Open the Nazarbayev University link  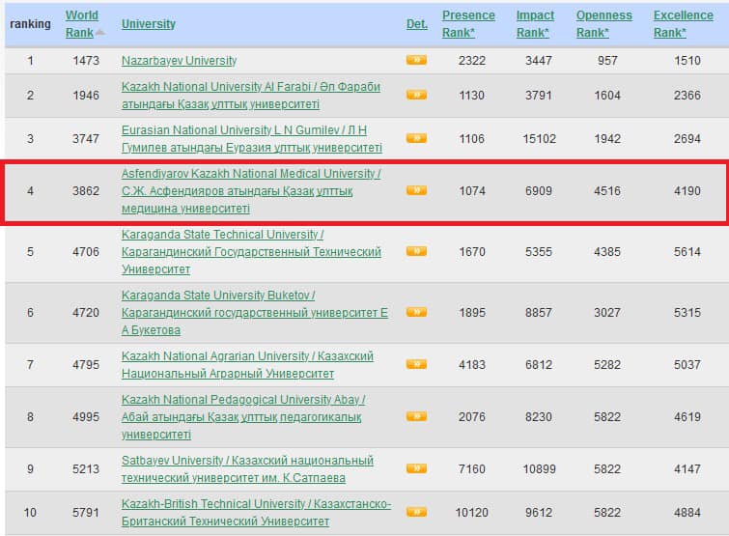[x=179, y=61]
